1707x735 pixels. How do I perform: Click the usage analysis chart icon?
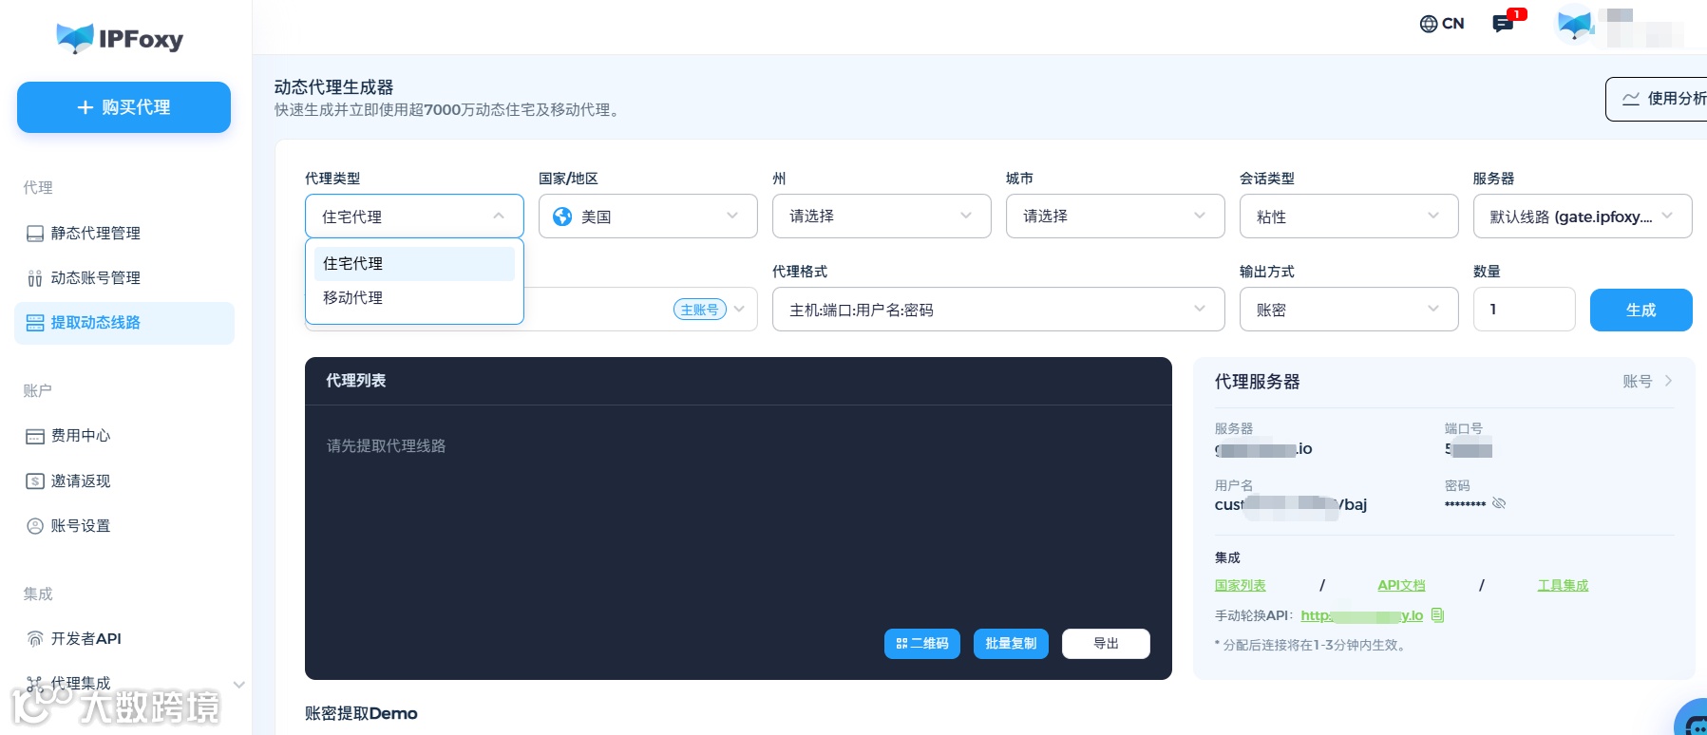[1631, 99]
